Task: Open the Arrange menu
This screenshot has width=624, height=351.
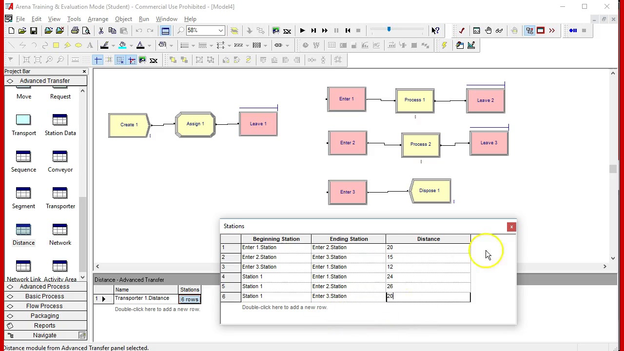Action: click(x=98, y=19)
